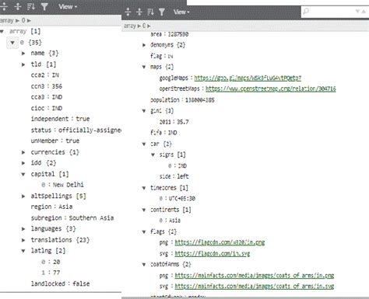The image size is (369, 299).
Task: Click filter funnel icon in right toolbar
Action: pos(162,12)
